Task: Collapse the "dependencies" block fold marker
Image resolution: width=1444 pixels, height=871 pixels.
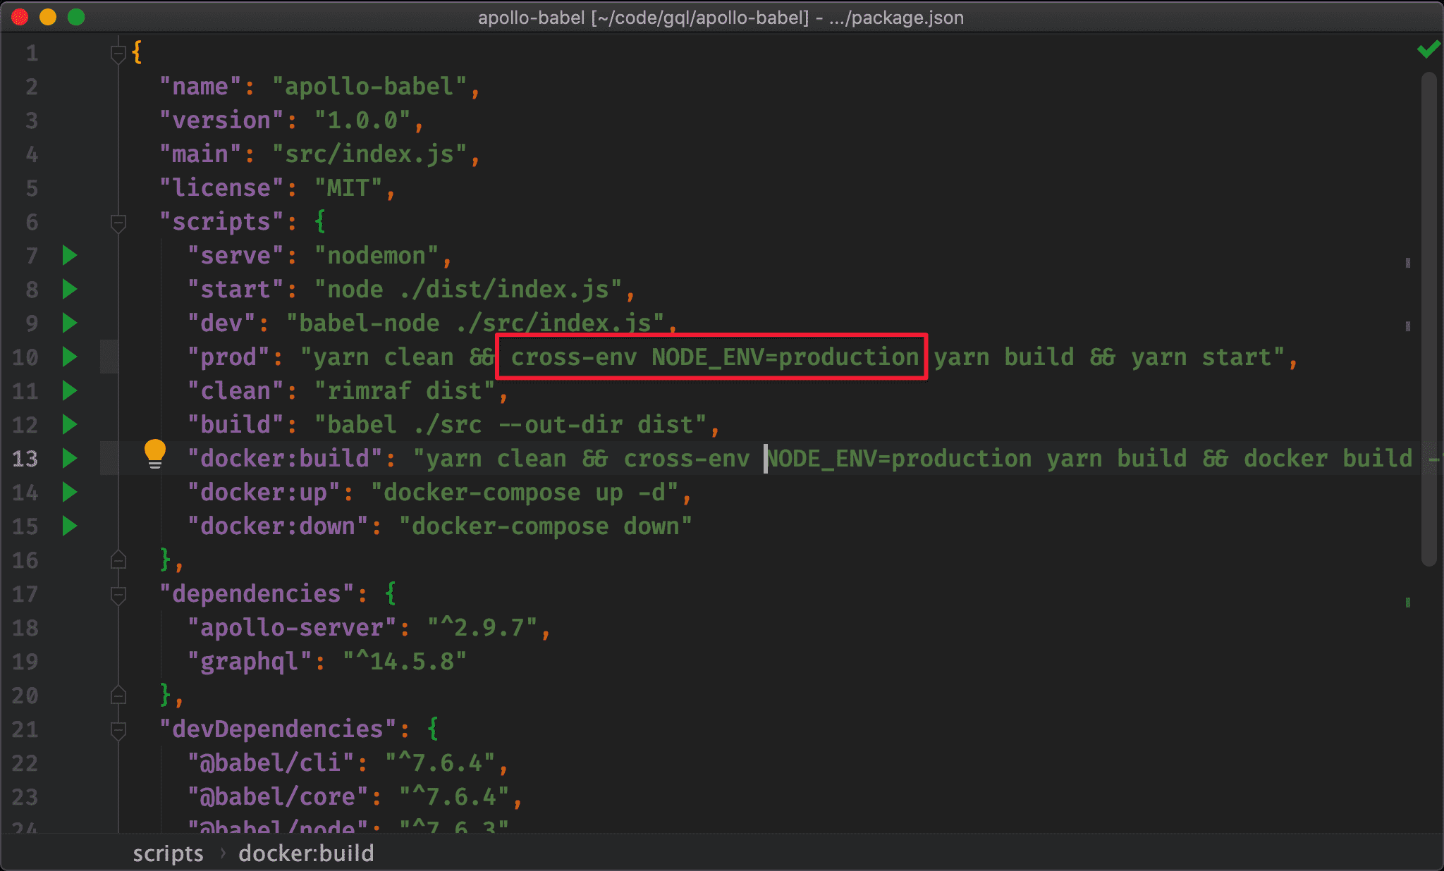Action: 118,595
